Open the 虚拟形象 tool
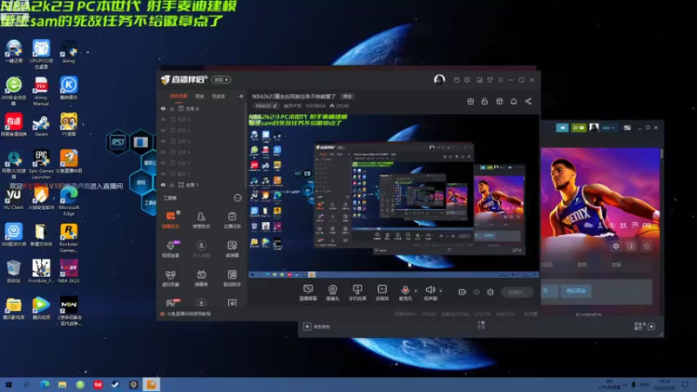The image size is (697, 392). pyautogui.click(x=171, y=278)
